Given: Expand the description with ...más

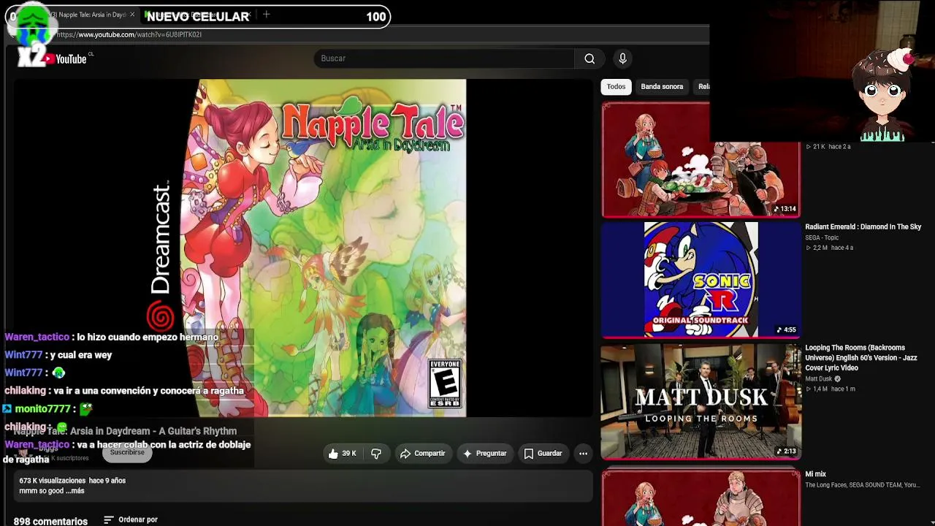Looking at the screenshot, I should pos(75,491).
